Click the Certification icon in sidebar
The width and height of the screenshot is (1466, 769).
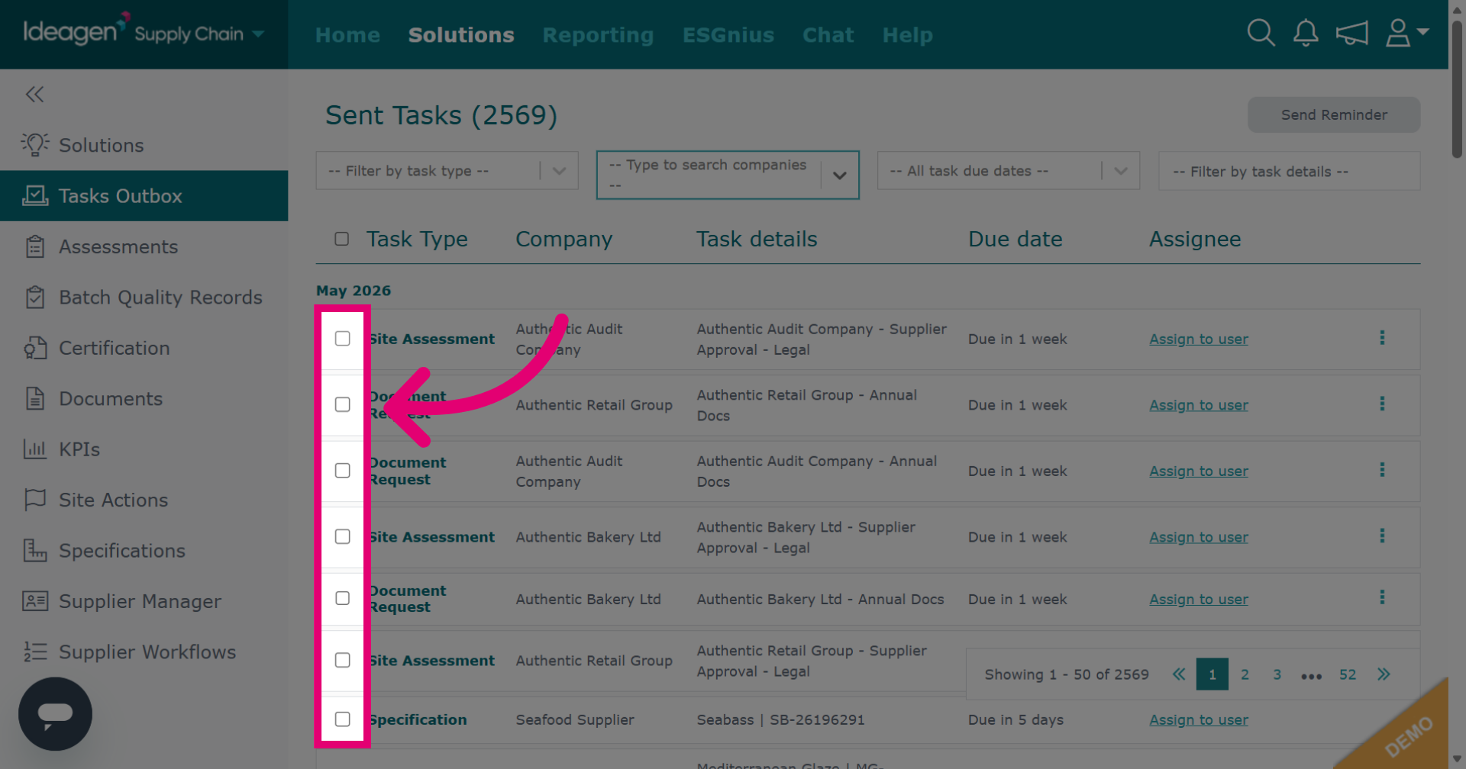(34, 348)
